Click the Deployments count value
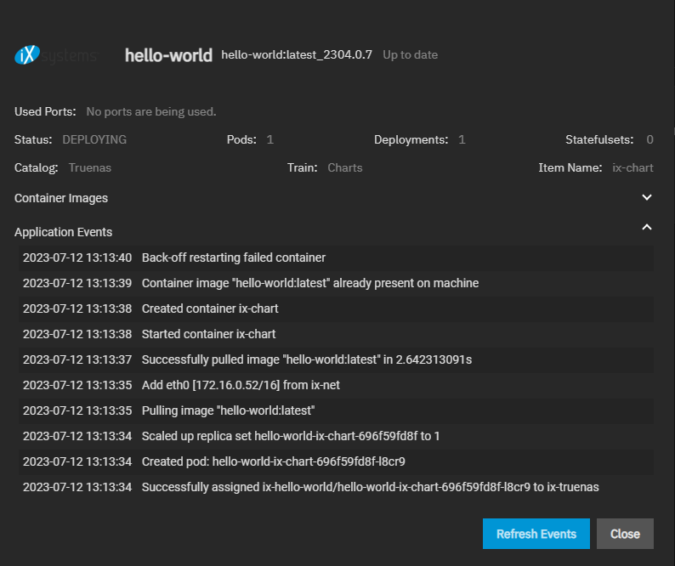The width and height of the screenshot is (675, 566). [462, 139]
